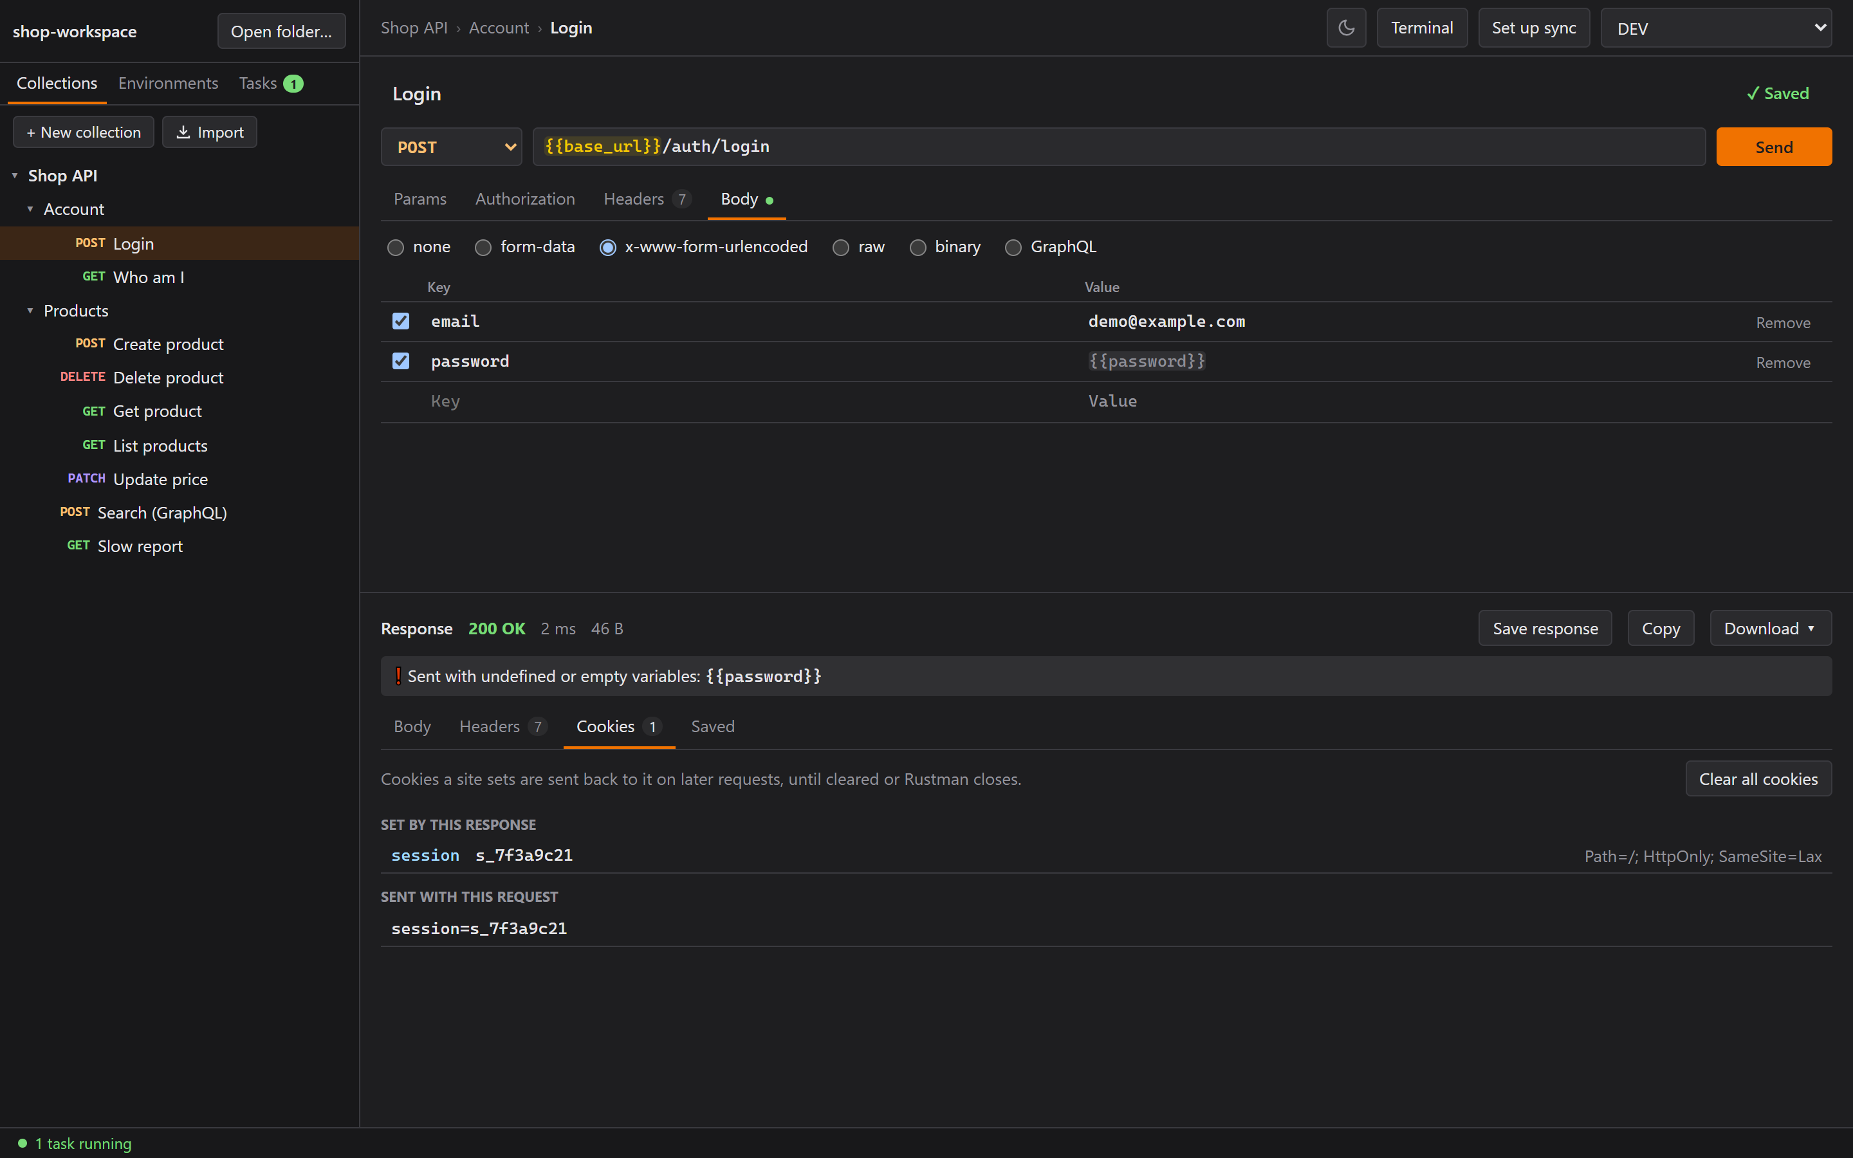Open the Authorization tab
The width and height of the screenshot is (1853, 1158).
coord(524,199)
